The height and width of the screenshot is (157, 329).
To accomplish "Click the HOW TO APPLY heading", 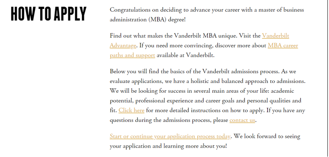I will pyautogui.click(x=48, y=14).
